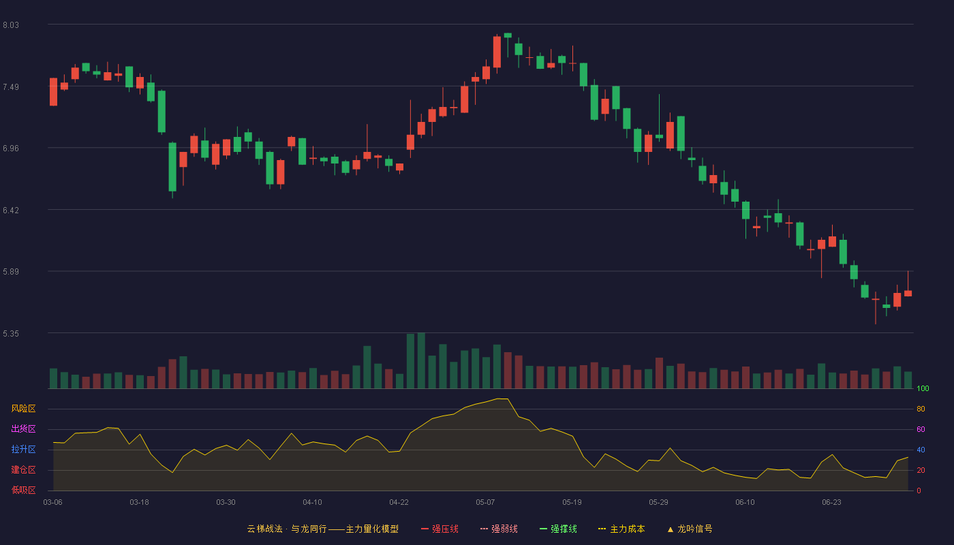Toggle the 龙吟信号 triangle legend entry

pos(690,529)
